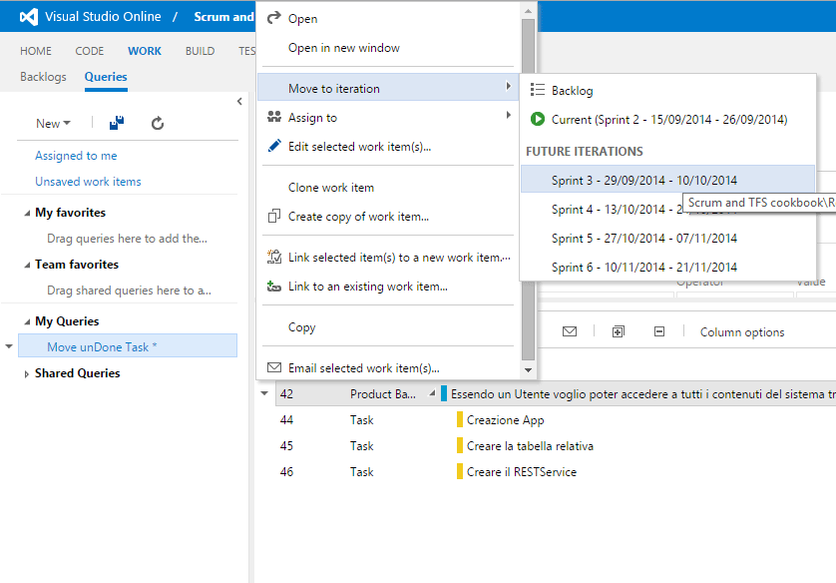836x583 pixels.
Task: Click the Assign to people icon
Action: coord(274,117)
